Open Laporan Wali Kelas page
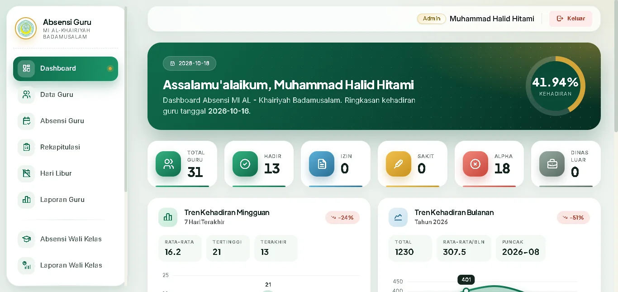The height and width of the screenshot is (292, 618). (66, 265)
